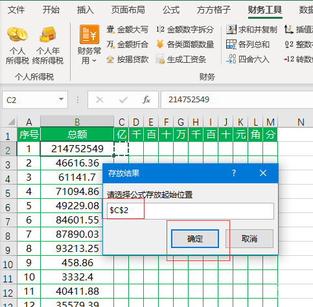Select column A header
This screenshot has height=307, width=313.
point(29,122)
